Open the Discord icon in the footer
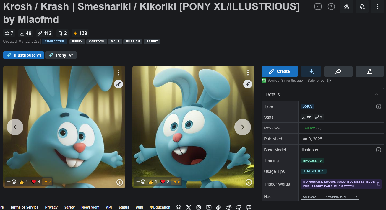 click(x=179, y=207)
